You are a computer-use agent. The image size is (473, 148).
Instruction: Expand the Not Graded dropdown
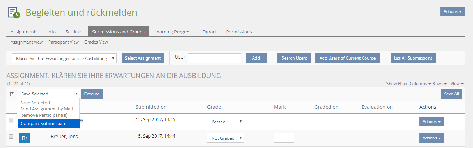(x=225, y=138)
